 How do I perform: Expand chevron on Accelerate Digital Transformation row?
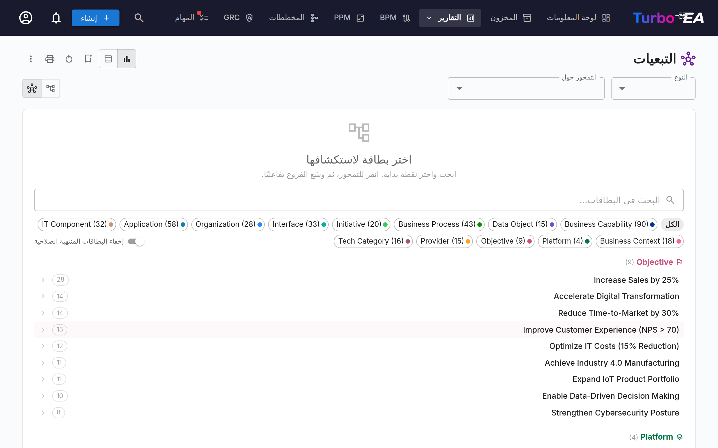pos(43,296)
